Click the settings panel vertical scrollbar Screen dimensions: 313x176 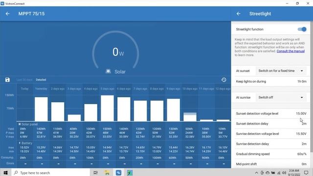coord(312,87)
